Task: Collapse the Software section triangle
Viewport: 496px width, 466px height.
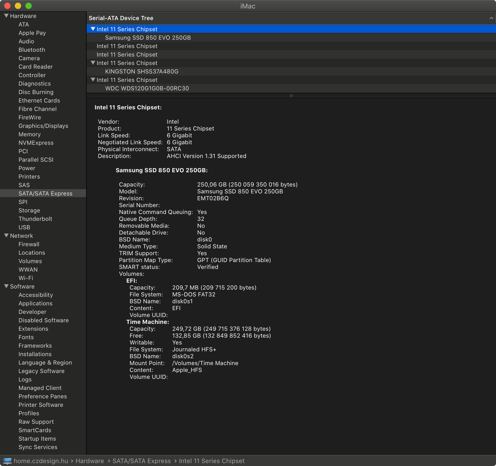Action: coord(6,286)
